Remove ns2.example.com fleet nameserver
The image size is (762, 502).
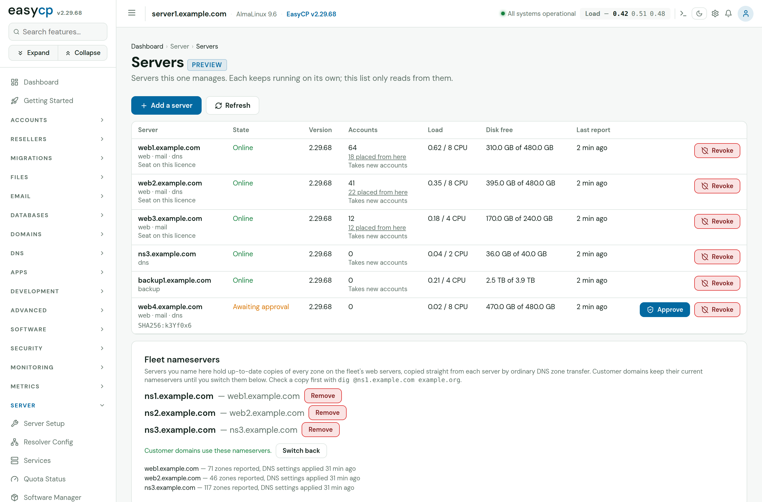coord(327,413)
